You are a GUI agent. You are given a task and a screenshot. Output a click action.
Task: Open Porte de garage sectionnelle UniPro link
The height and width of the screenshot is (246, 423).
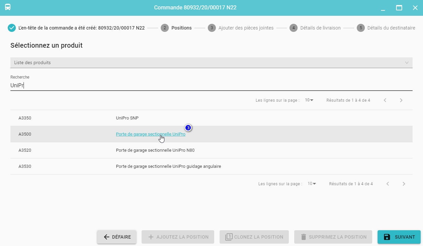coord(150,134)
